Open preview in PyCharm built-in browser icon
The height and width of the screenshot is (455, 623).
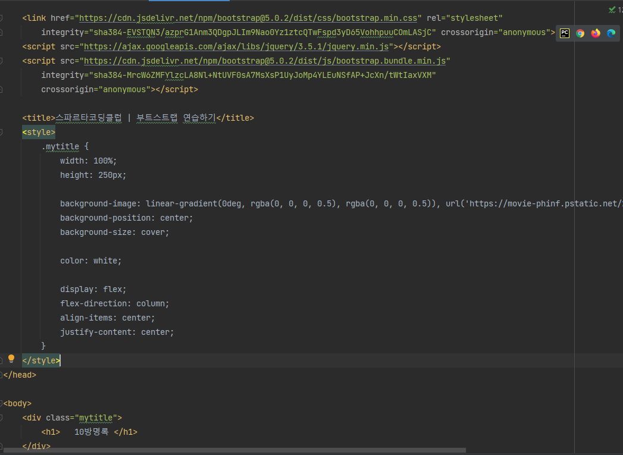coord(565,33)
